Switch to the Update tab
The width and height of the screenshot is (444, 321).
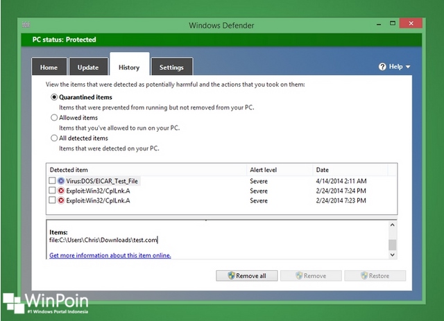(x=88, y=67)
